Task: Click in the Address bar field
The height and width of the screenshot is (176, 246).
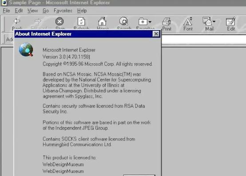Action: pos(204,39)
